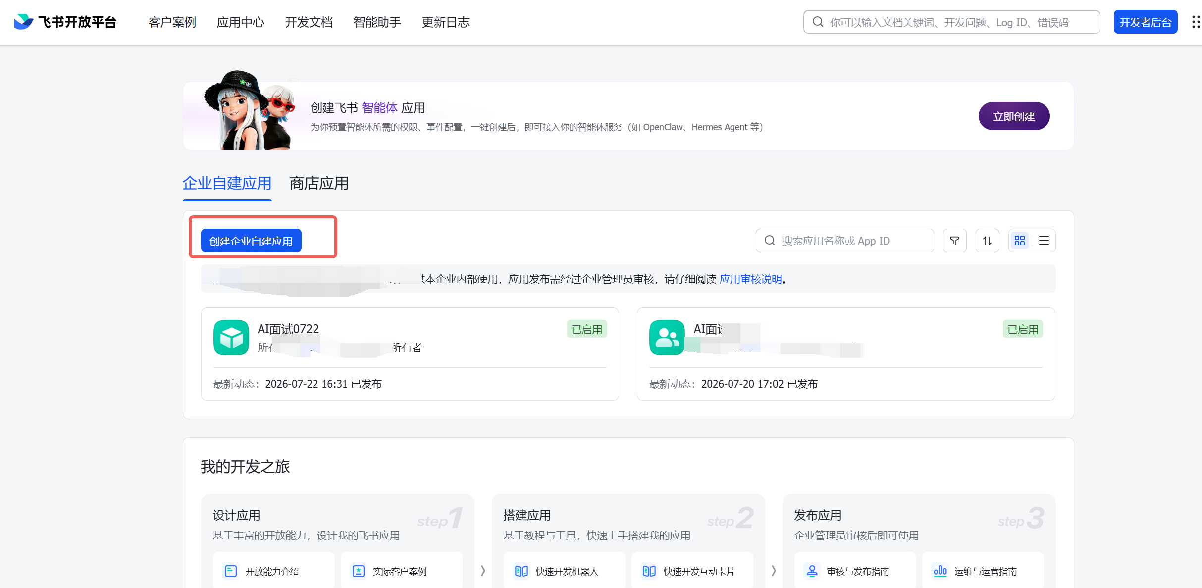Switch to the 商店应用 tab

pos(319,184)
